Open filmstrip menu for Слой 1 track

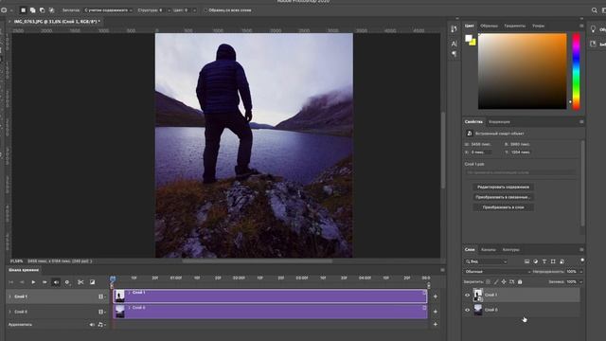coord(102,296)
